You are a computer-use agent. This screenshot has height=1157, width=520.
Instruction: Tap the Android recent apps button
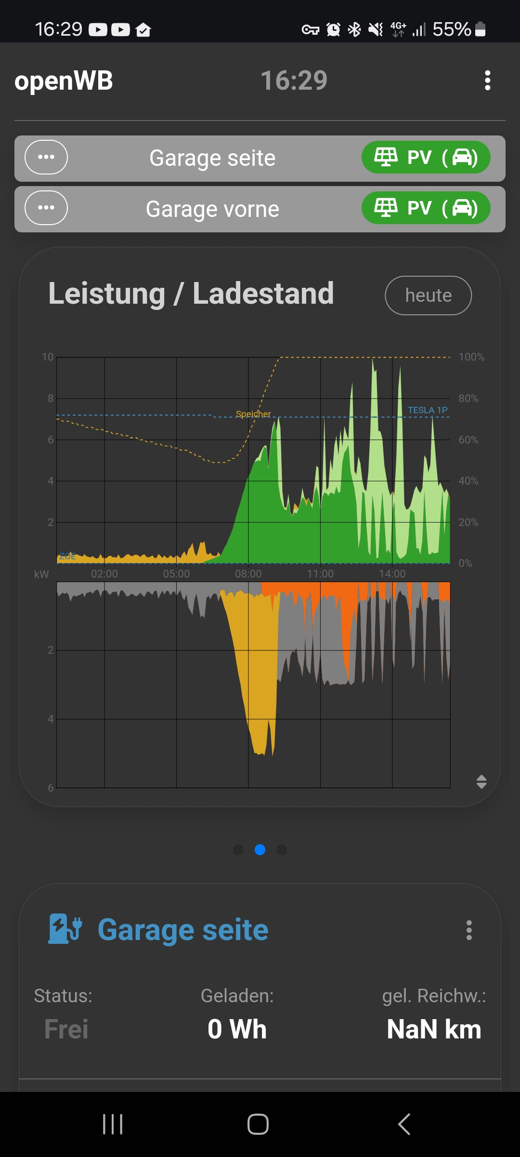(x=113, y=1124)
